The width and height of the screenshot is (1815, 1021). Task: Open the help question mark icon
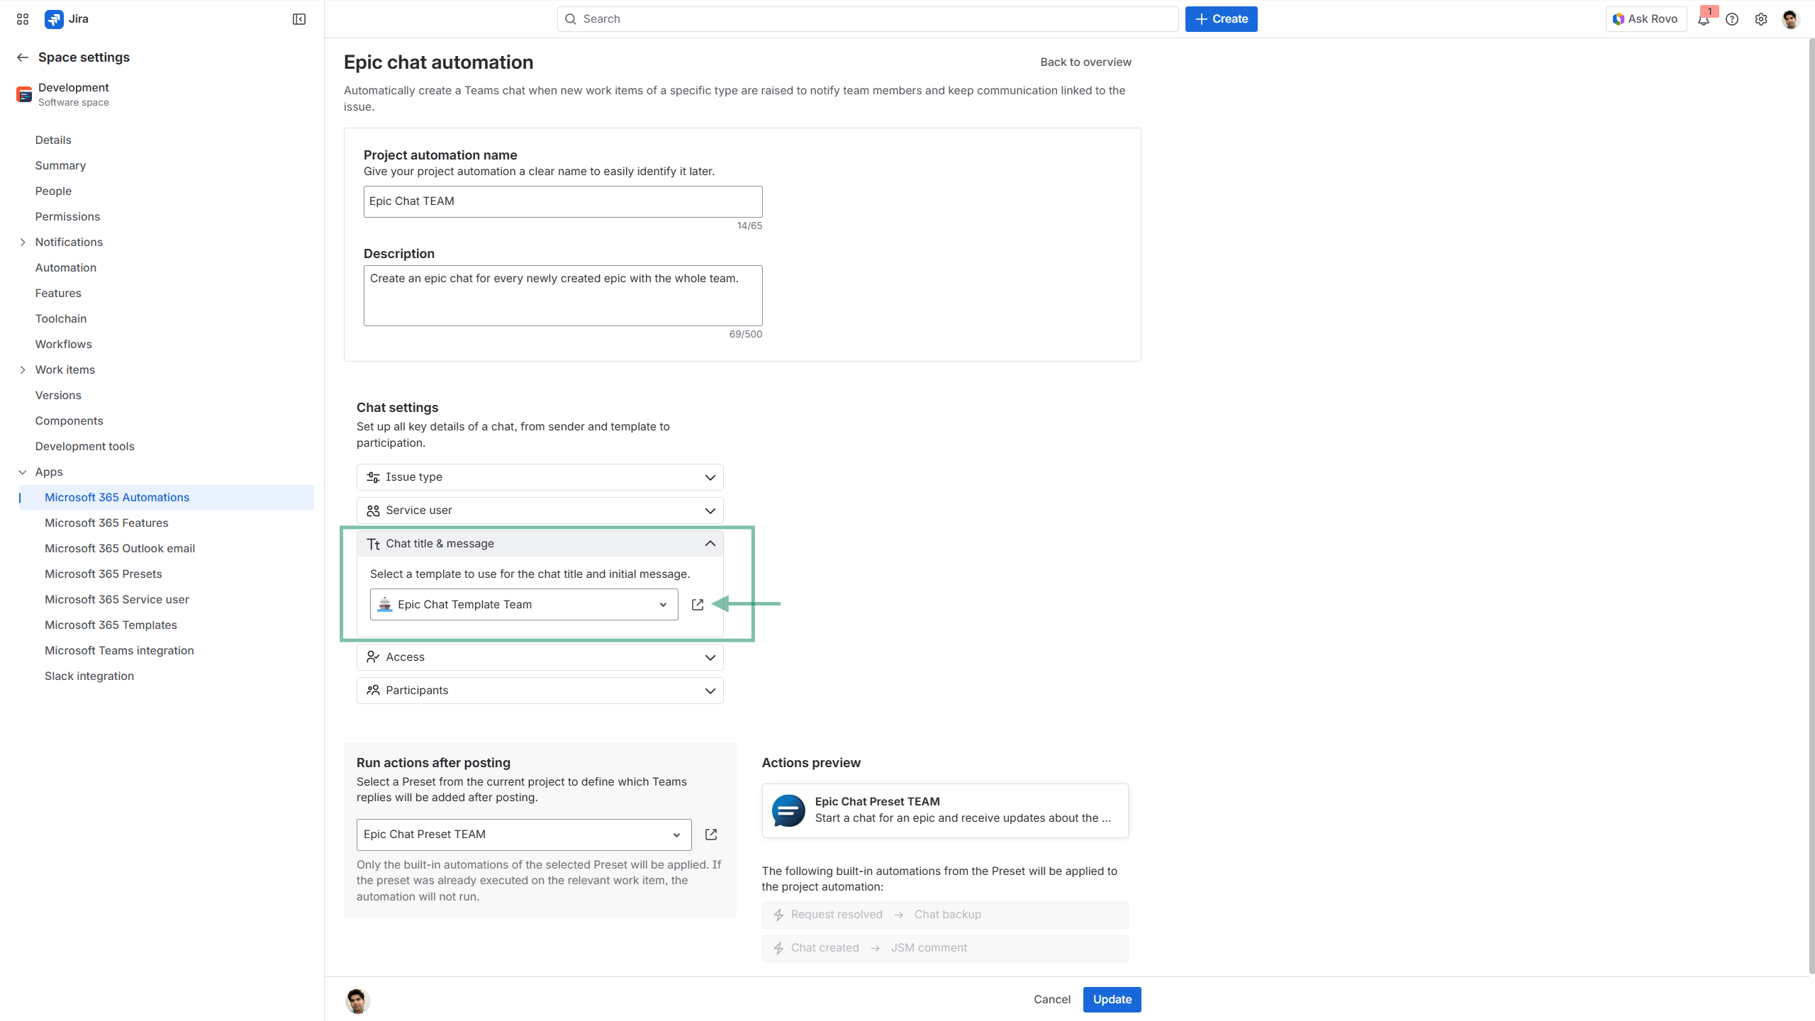click(1732, 19)
